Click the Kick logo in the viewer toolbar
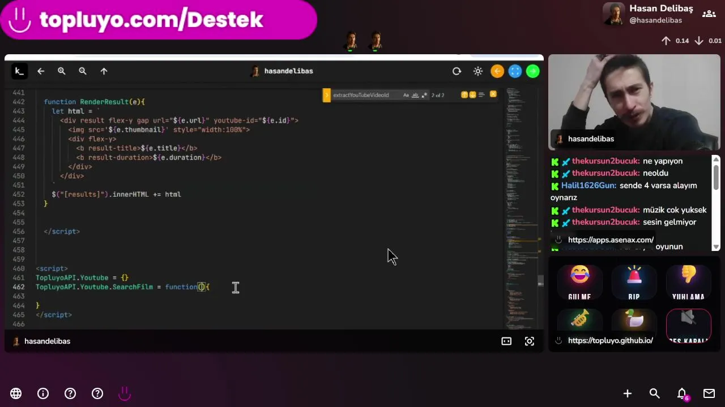The image size is (725, 407). point(19,71)
